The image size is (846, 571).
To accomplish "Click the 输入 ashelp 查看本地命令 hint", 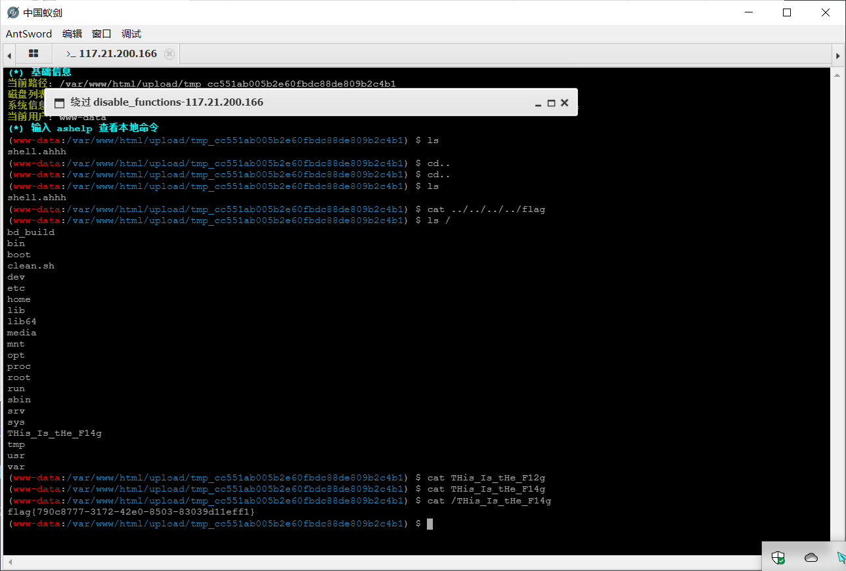I will [83, 128].
